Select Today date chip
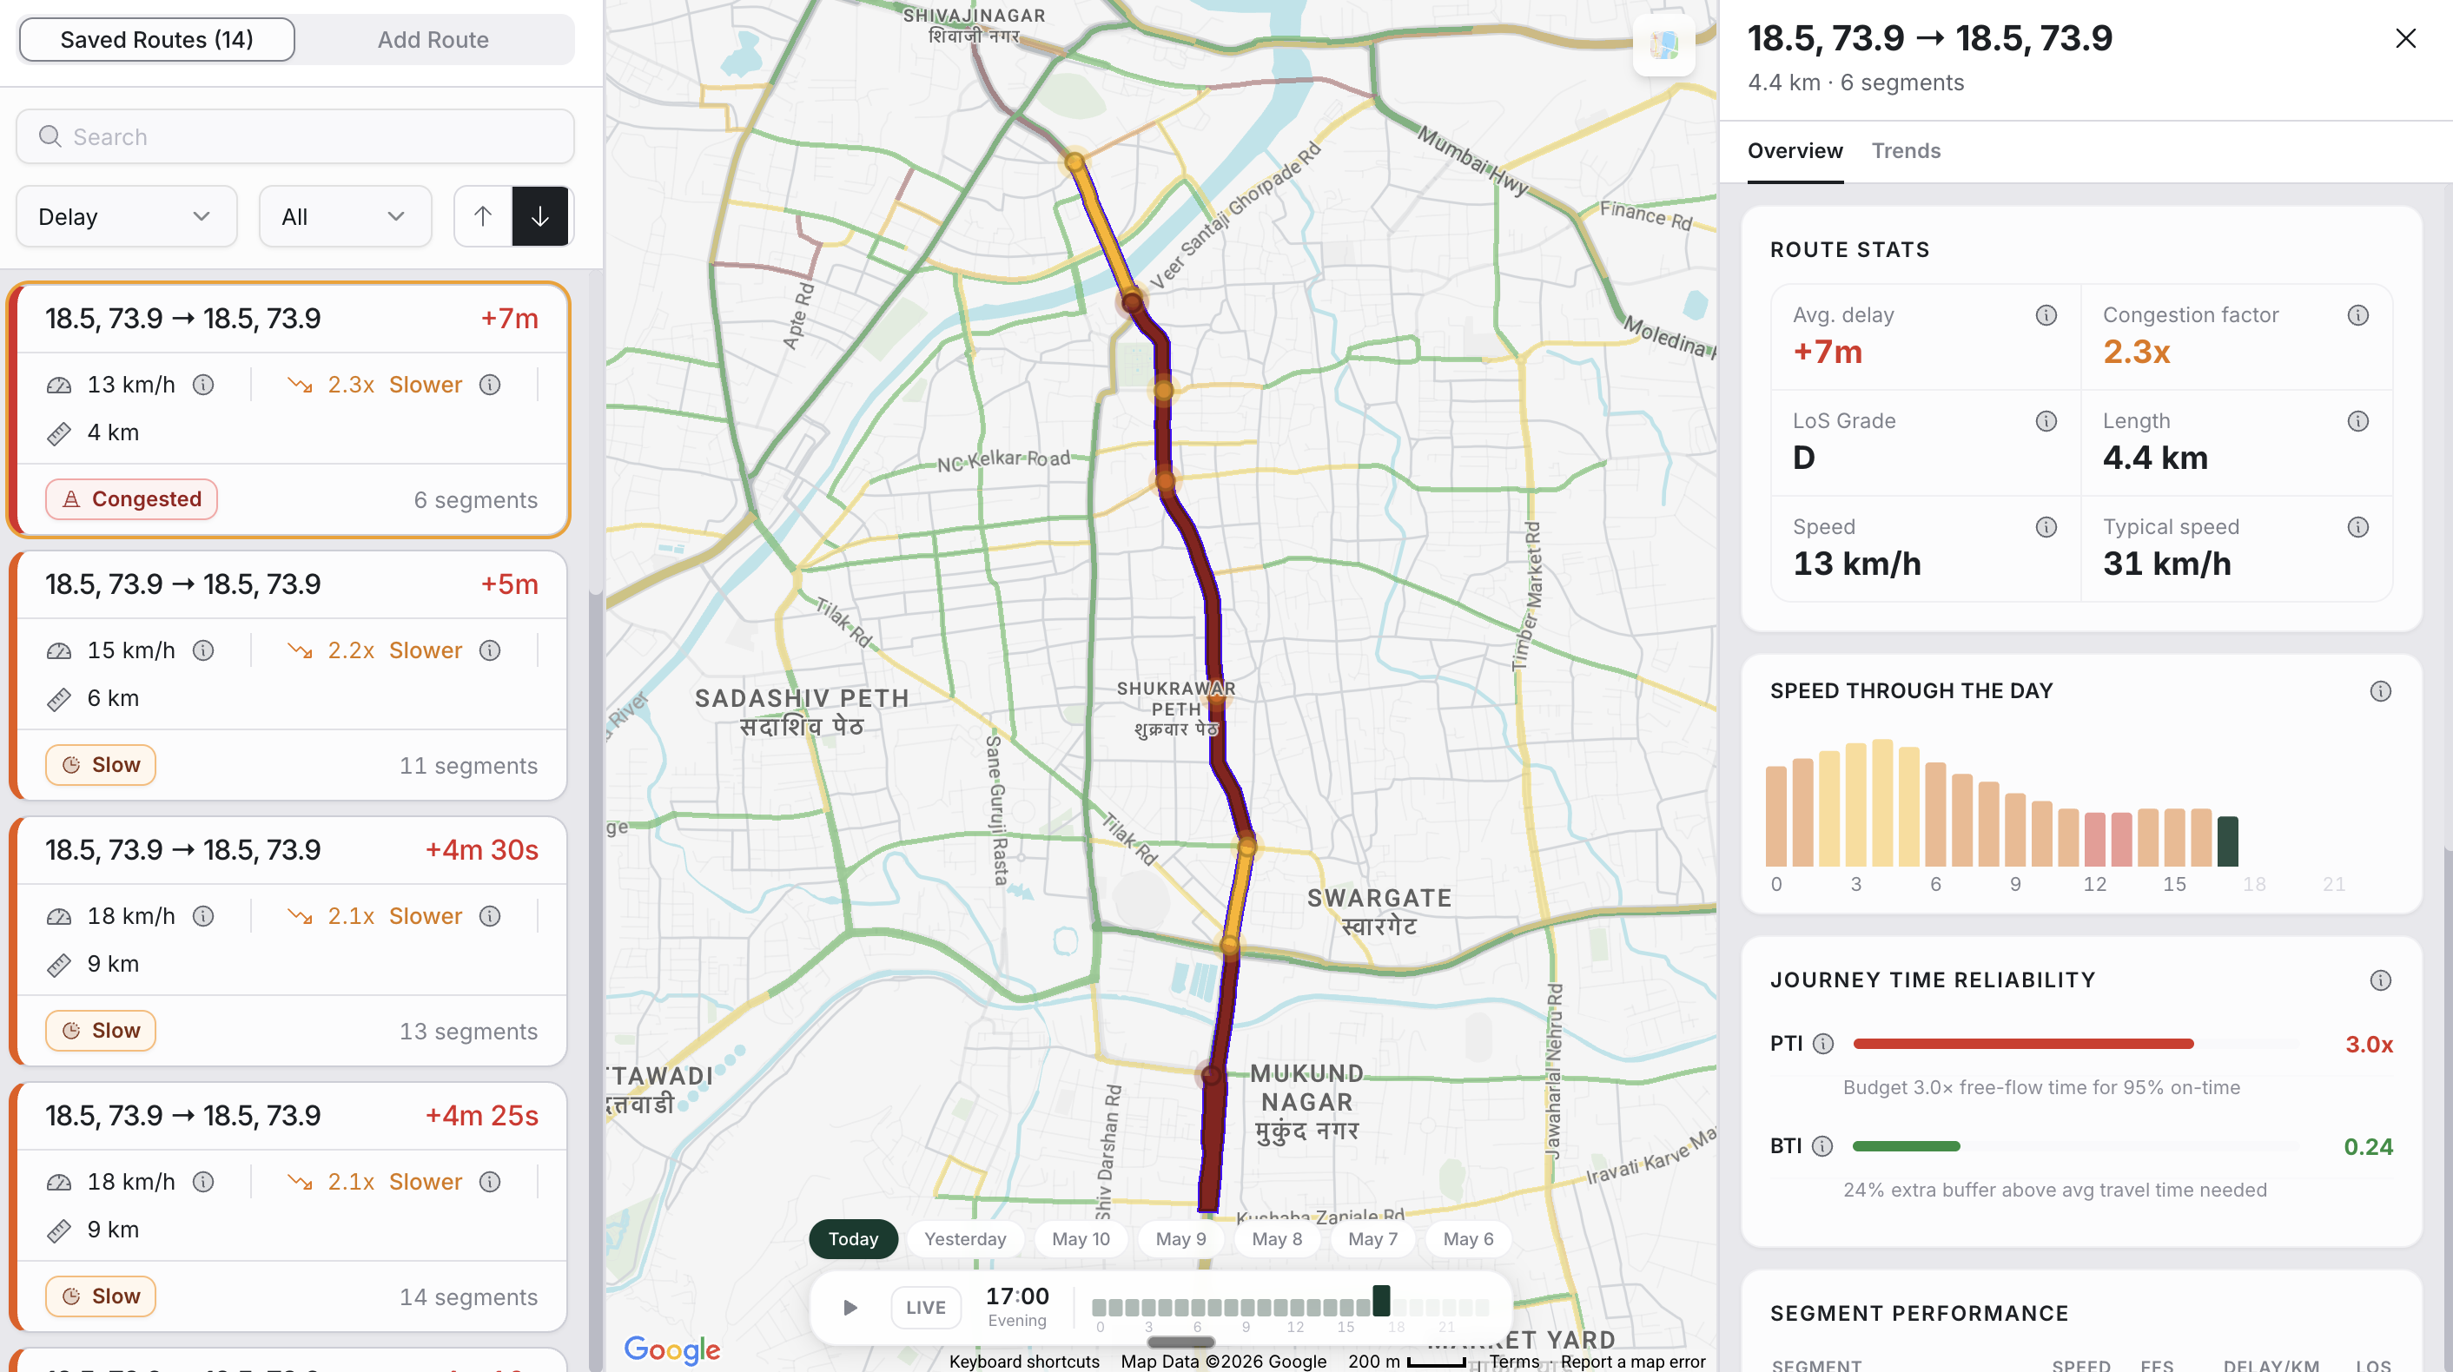The height and width of the screenshot is (1372, 2453). point(852,1238)
